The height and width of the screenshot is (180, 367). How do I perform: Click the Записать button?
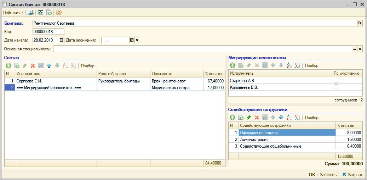tap(327, 175)
